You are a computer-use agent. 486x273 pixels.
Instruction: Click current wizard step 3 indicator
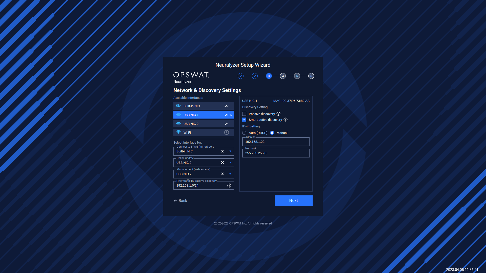pos(269,76)
